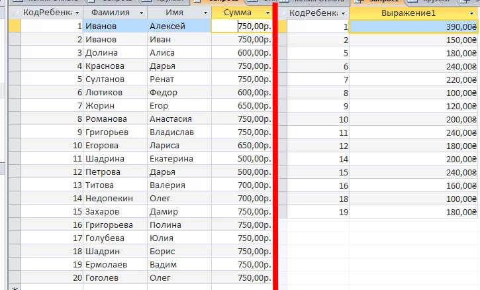Open the Имя column filter dropdown arrow
This screenshot has height=290, width=480.
205,13
